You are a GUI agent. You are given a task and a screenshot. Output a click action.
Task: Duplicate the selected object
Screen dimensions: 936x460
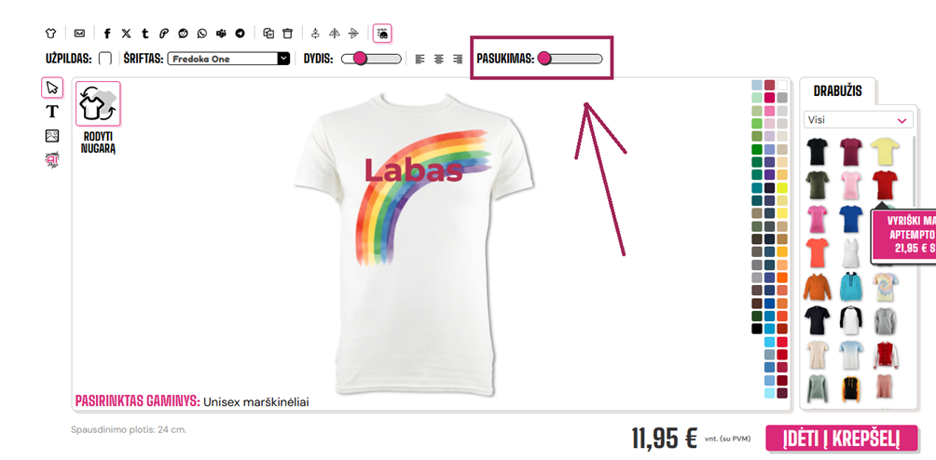(268, 34)
